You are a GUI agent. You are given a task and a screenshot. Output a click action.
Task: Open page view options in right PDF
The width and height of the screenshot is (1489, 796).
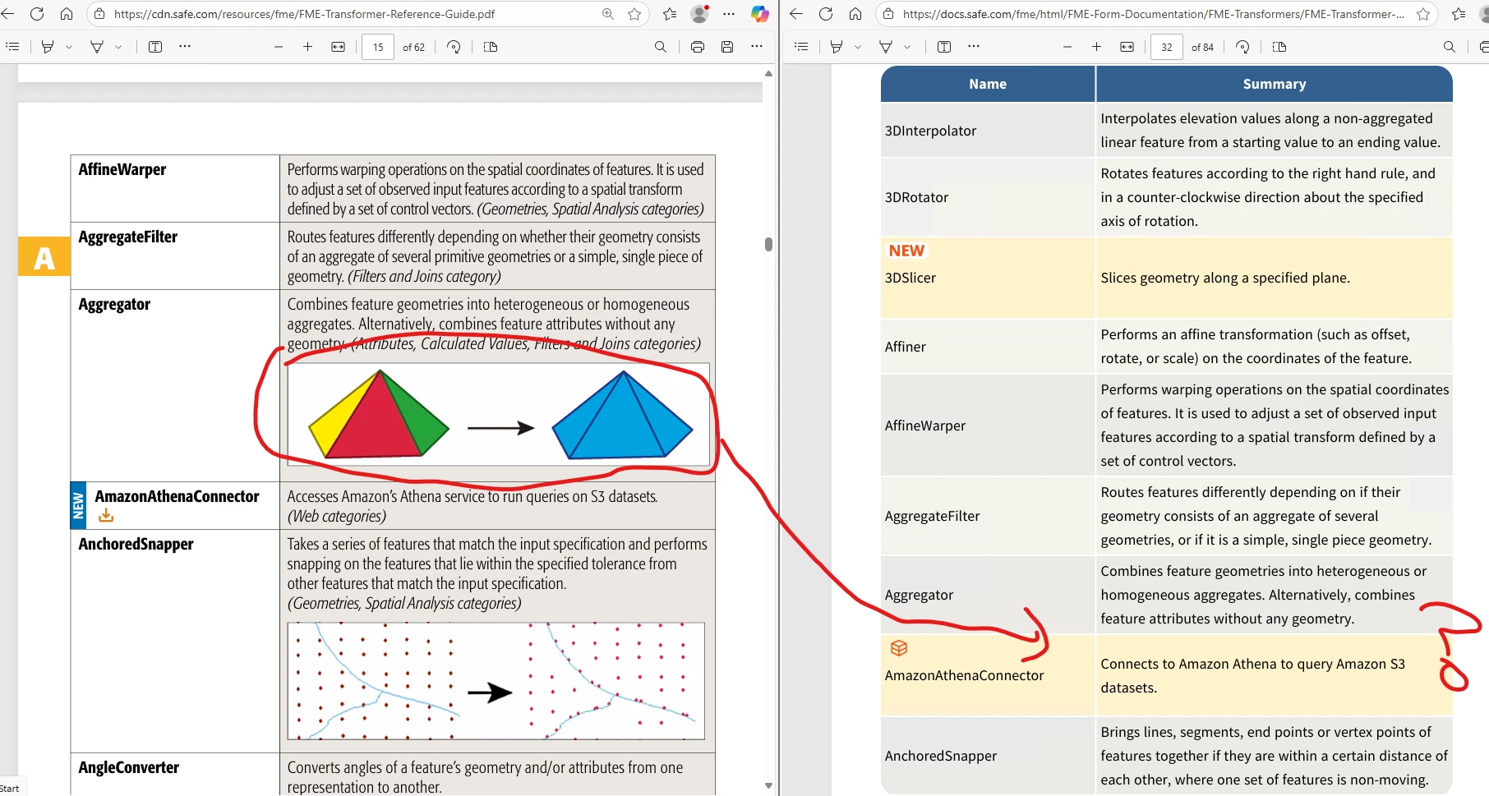tap(1279, 47)
